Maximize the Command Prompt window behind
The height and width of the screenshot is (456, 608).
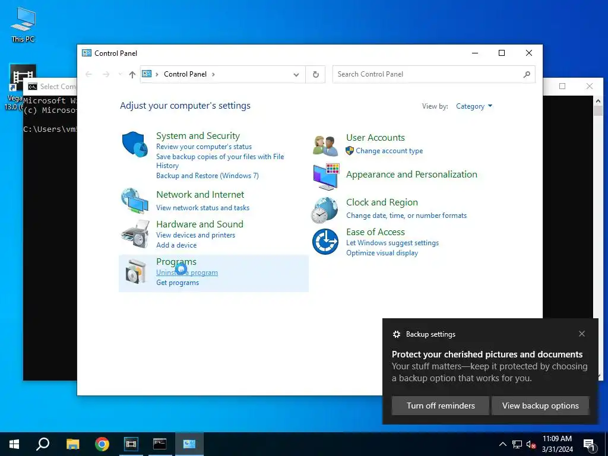(x=562, y=86)
